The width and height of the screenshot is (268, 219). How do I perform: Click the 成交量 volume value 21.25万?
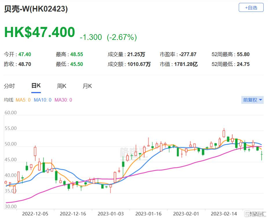(136, 54)
